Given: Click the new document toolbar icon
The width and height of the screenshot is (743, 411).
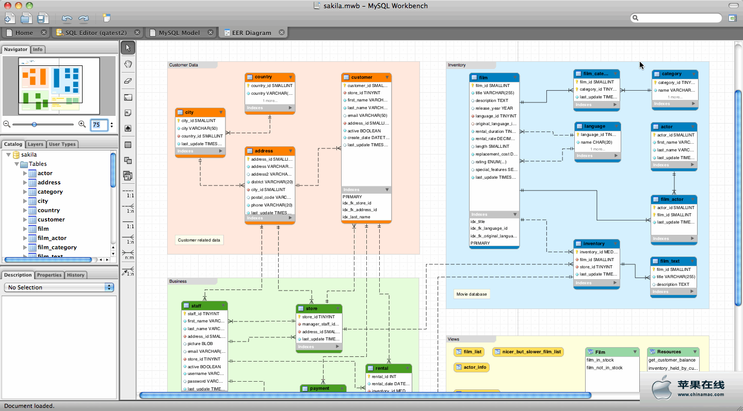Looking at the screenshot, I should point(10,19).
